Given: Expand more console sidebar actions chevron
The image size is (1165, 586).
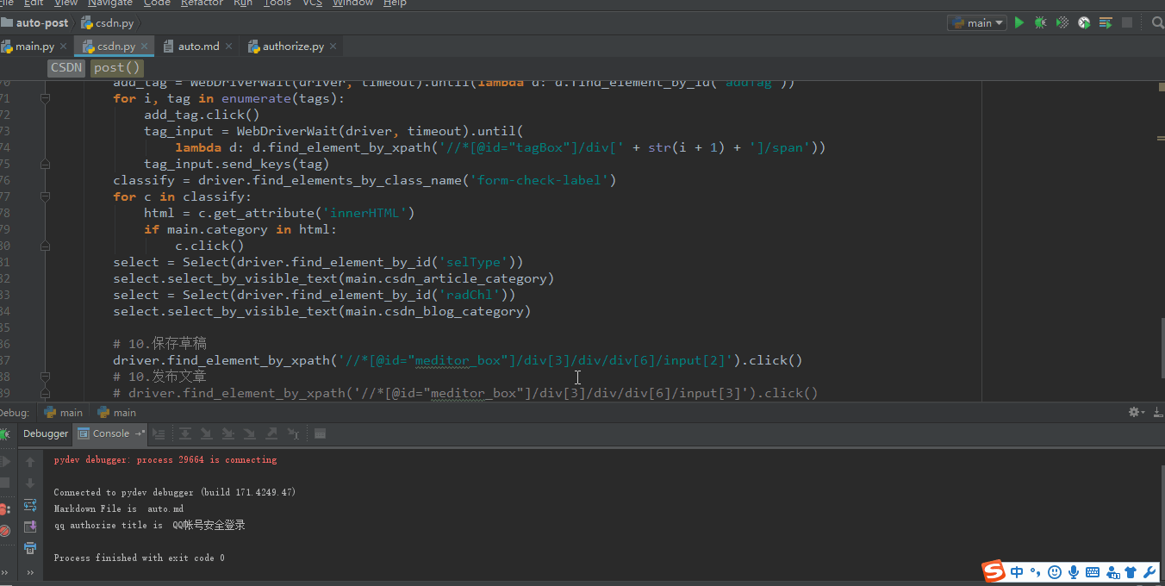Looking at the screenshot, I should pyautogui.click(x=30, y=572).
